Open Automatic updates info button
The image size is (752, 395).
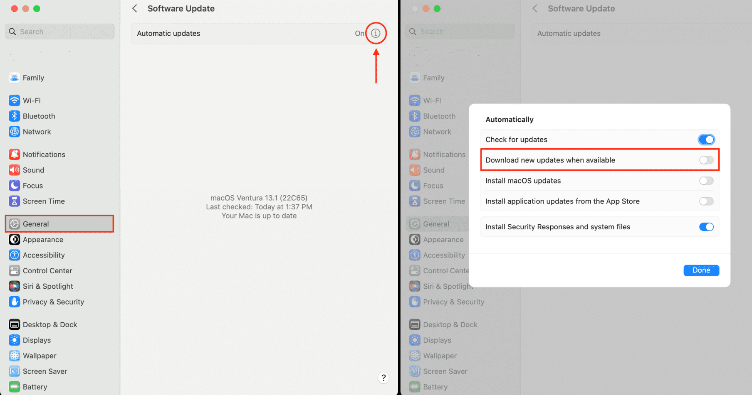tap(376, 33)
